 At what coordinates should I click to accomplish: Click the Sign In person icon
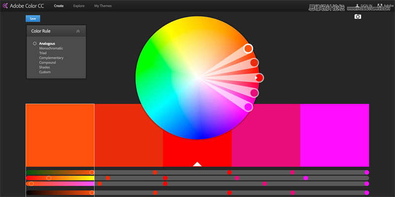click(x=357, y=6)
